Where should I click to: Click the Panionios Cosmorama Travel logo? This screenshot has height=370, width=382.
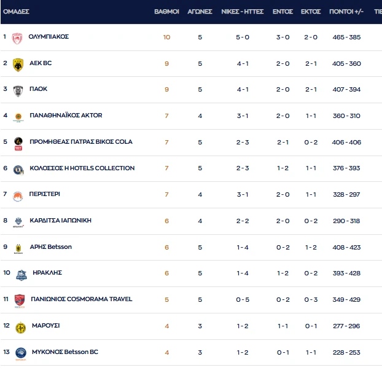point(20,301)
